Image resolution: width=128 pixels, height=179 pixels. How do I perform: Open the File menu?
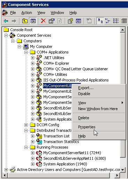click(13, 13)
